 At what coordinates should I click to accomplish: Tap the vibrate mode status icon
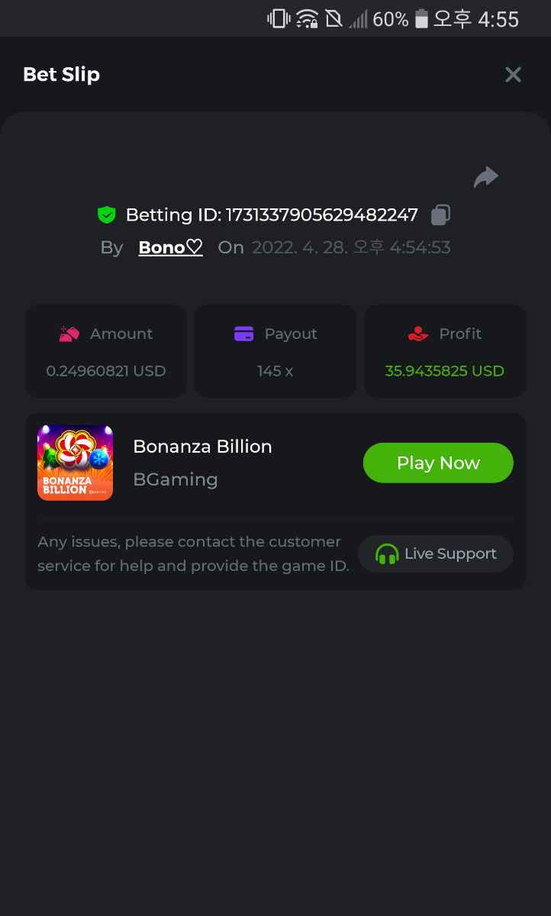coord(279,19)
